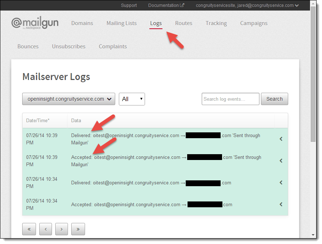Click the previous-page arrow button

[45, 229]
